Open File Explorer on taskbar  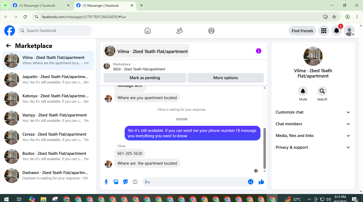[x=43, y=199]
